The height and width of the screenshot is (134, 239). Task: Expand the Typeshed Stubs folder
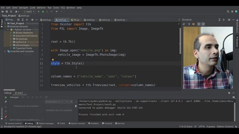point(11,48)
